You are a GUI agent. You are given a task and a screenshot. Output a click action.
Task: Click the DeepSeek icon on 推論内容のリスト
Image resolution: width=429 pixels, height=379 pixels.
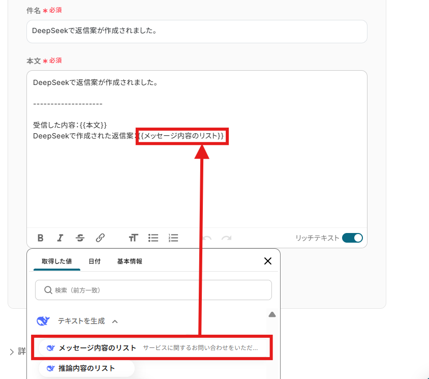pos(51,368)
